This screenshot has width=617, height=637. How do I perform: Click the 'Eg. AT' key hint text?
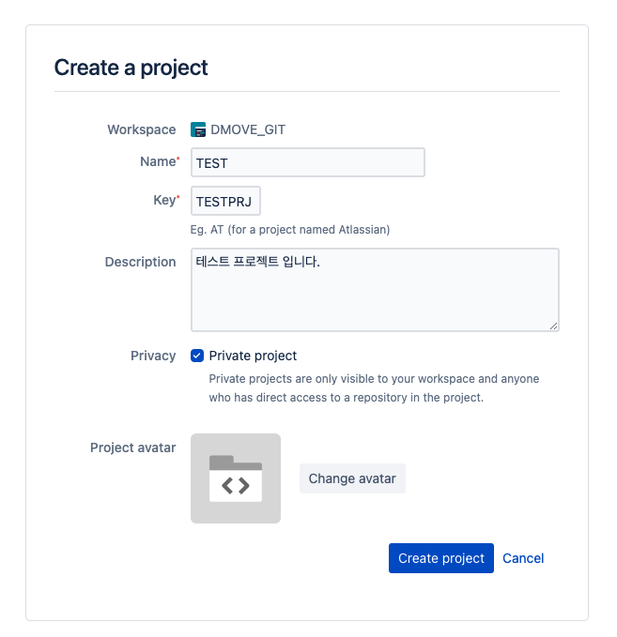click(289, 229)
